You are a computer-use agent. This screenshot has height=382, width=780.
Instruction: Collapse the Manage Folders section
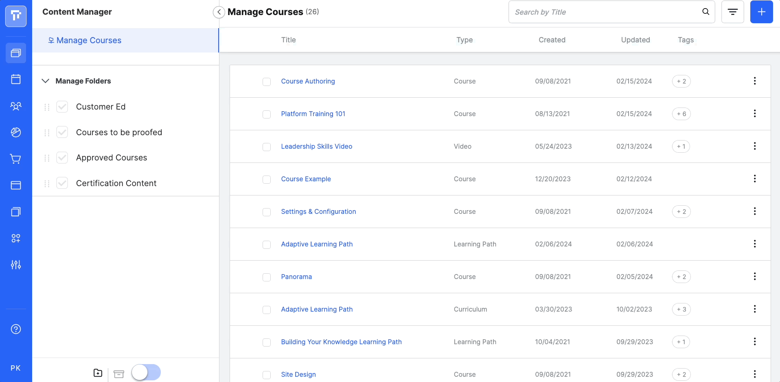coord(45,81)
